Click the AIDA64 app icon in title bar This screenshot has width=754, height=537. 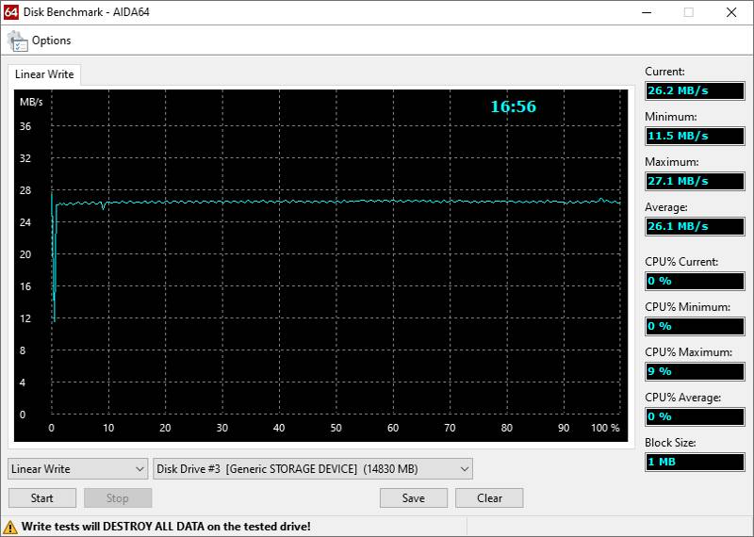coord(12,12)
